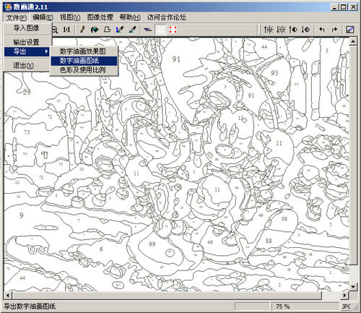Set view to 1:1 actual size
The height and width of the screenshot is (313, 361).
66,30
